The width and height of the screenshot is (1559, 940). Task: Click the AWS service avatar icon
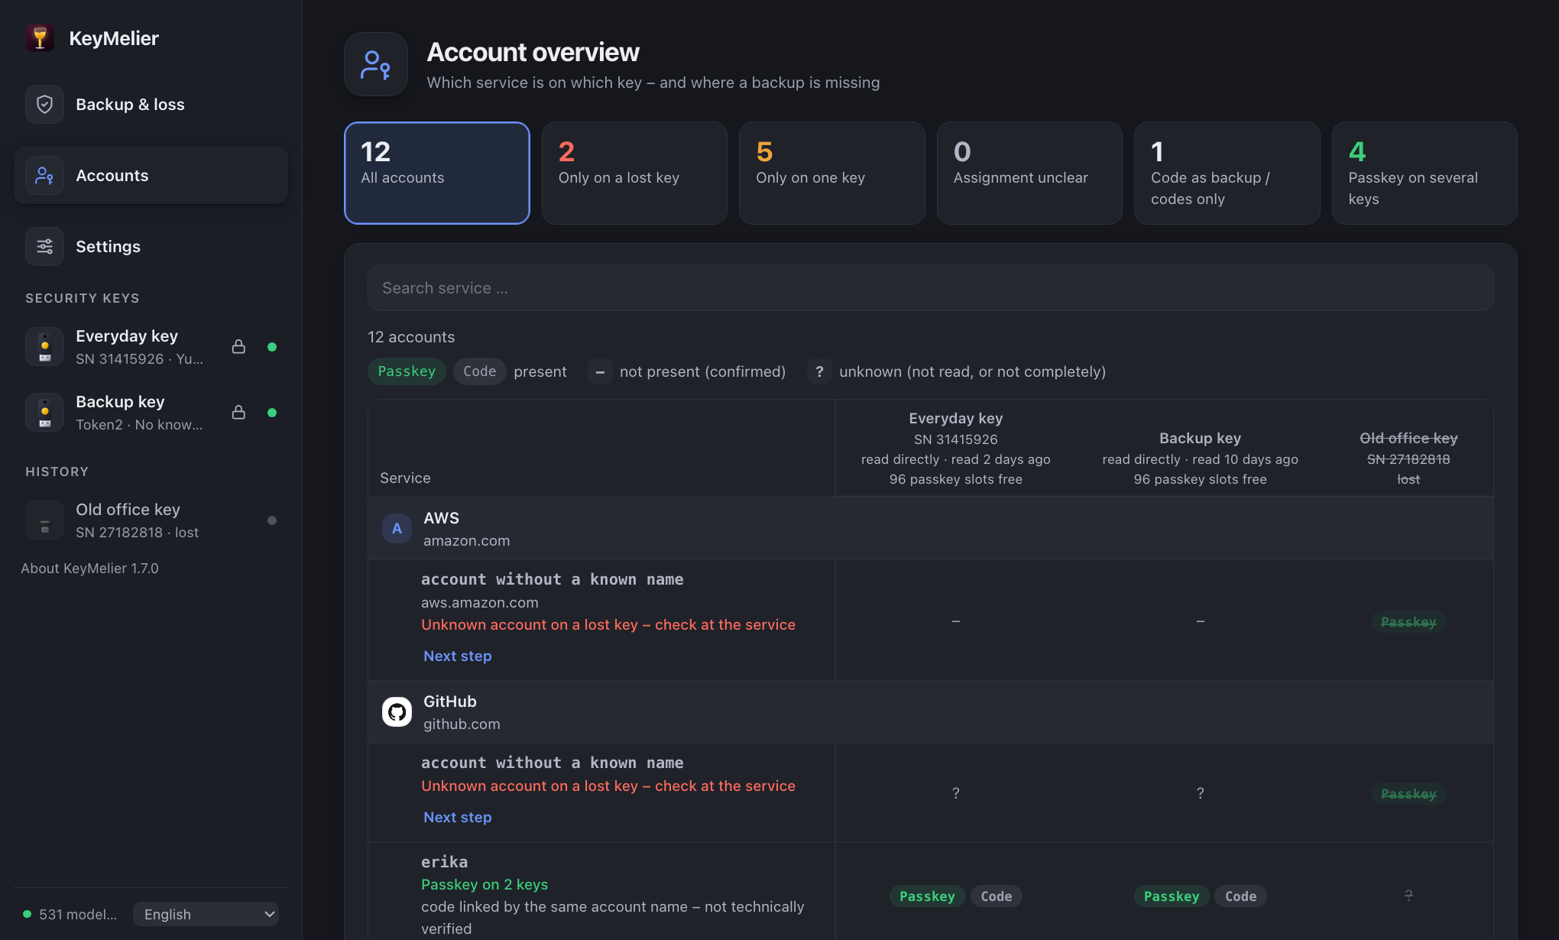point(397,529)
